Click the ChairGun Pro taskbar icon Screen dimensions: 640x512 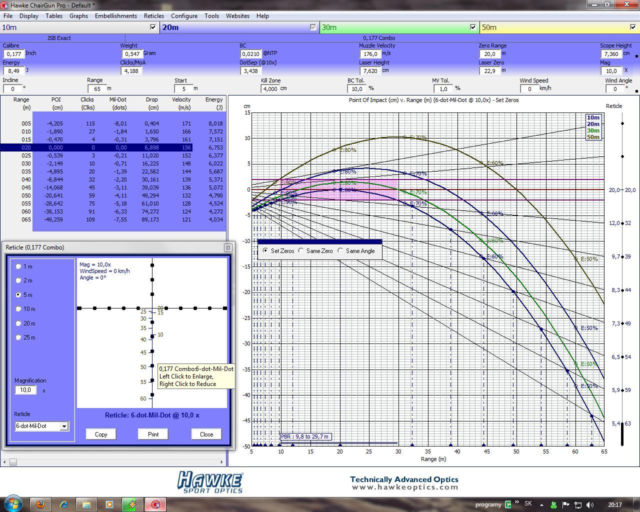(155, 504)
